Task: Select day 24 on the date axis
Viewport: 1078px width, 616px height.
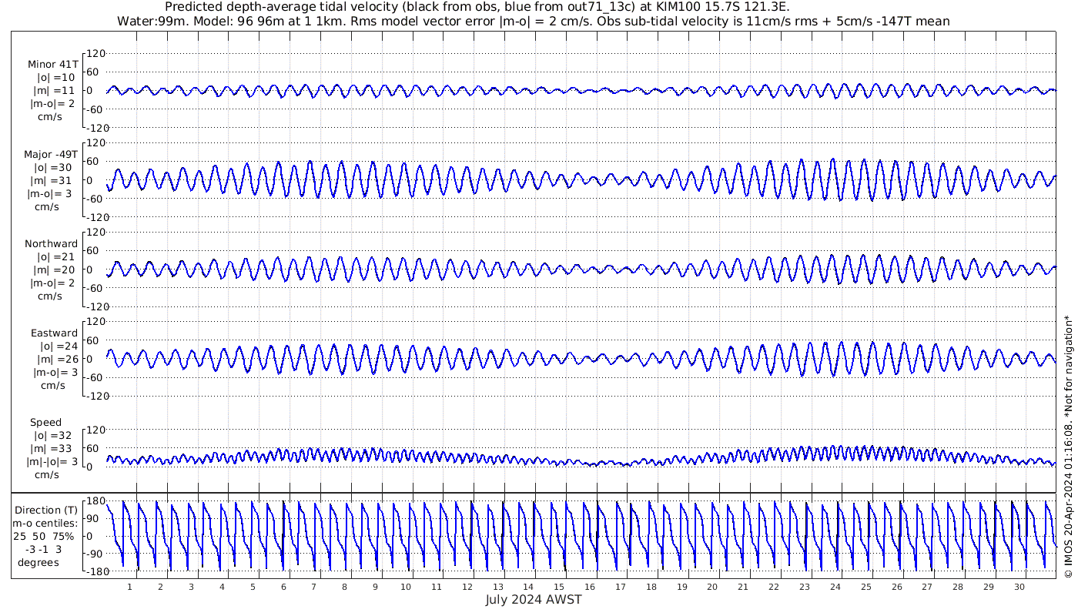Action: point(835,587)
